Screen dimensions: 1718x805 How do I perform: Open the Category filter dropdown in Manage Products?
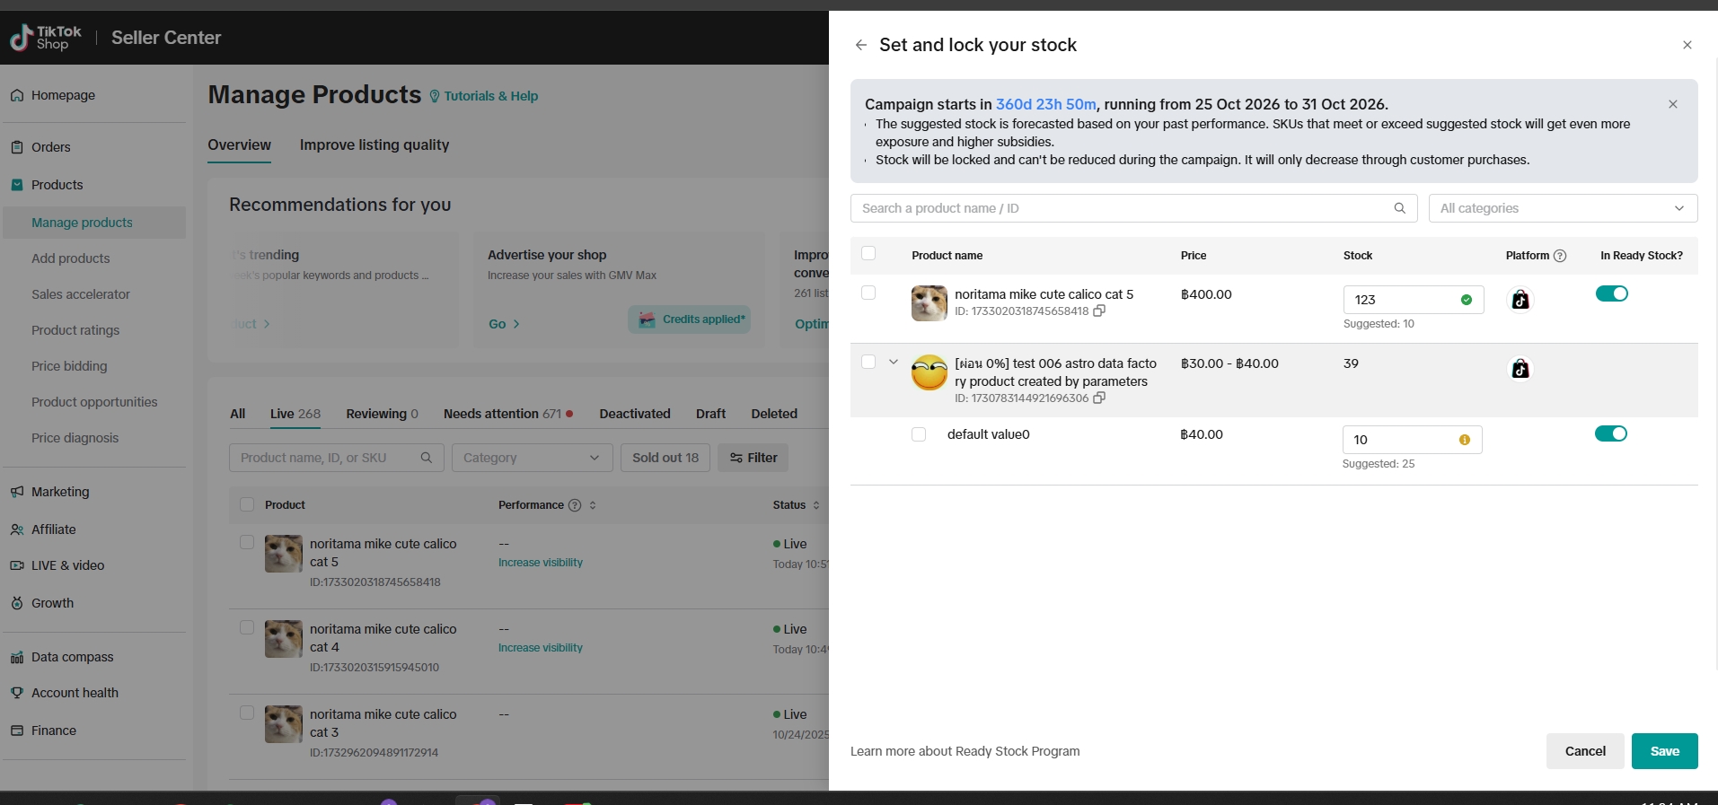pyautogui.click(x=532, y=458)
